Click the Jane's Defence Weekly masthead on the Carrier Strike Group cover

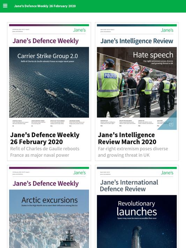point(45,41)
